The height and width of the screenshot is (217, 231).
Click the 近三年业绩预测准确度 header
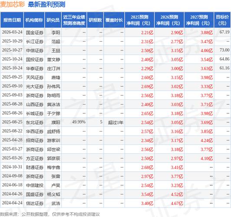[x=74, y=20]
